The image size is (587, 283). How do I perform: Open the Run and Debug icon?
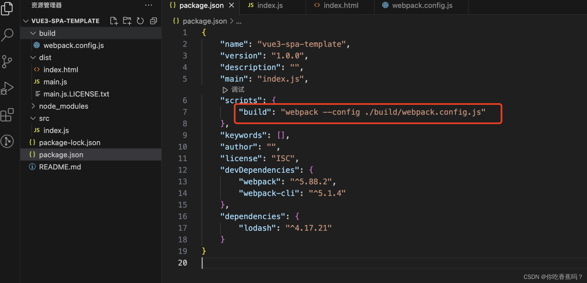(x=7, y=88)
